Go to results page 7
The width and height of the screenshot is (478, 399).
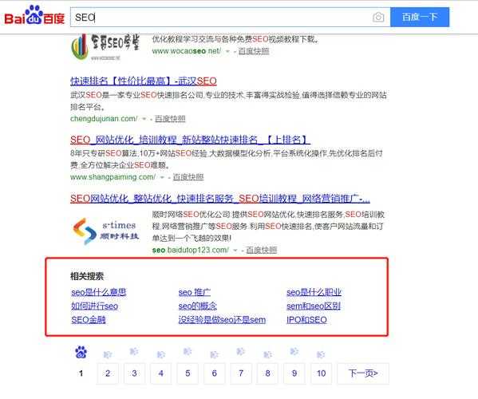coord(241,373)
